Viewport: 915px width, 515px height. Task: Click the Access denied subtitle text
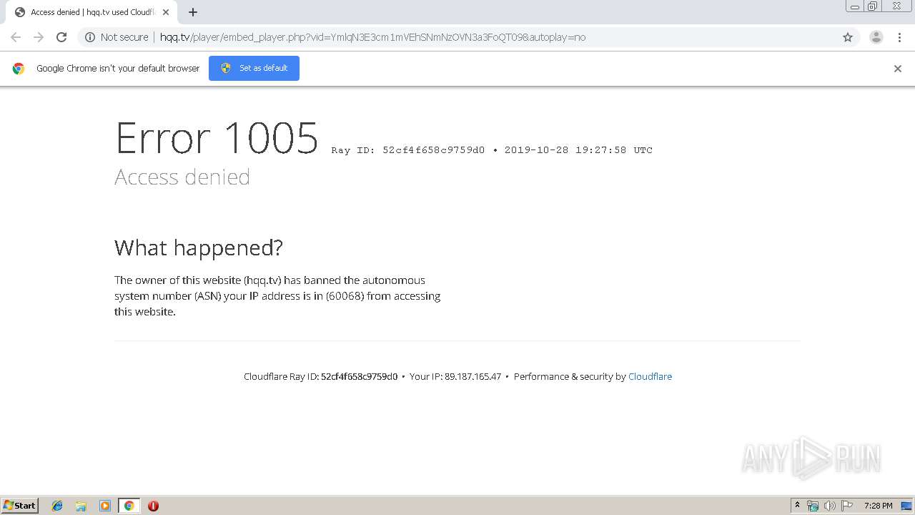tap(182, 177)
